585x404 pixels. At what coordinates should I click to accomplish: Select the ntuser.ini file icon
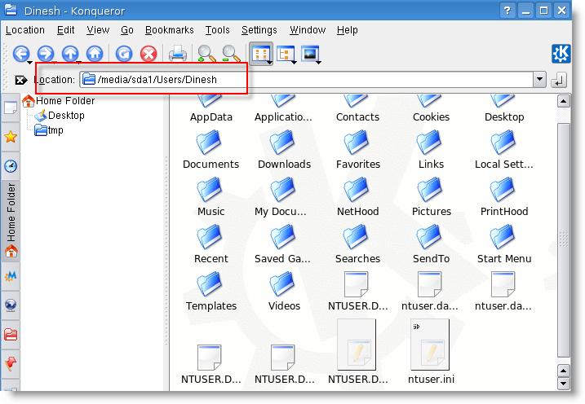click(430, 345)
